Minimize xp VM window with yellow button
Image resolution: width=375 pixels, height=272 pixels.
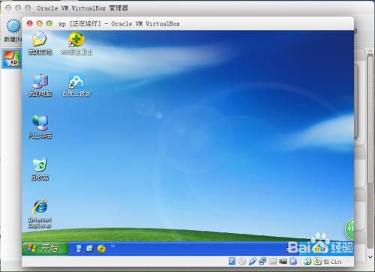[x=40, y=23]
